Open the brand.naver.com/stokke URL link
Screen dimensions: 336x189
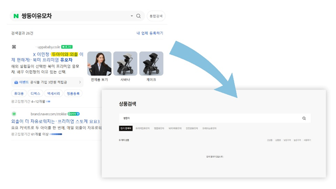tap(49, 114)
